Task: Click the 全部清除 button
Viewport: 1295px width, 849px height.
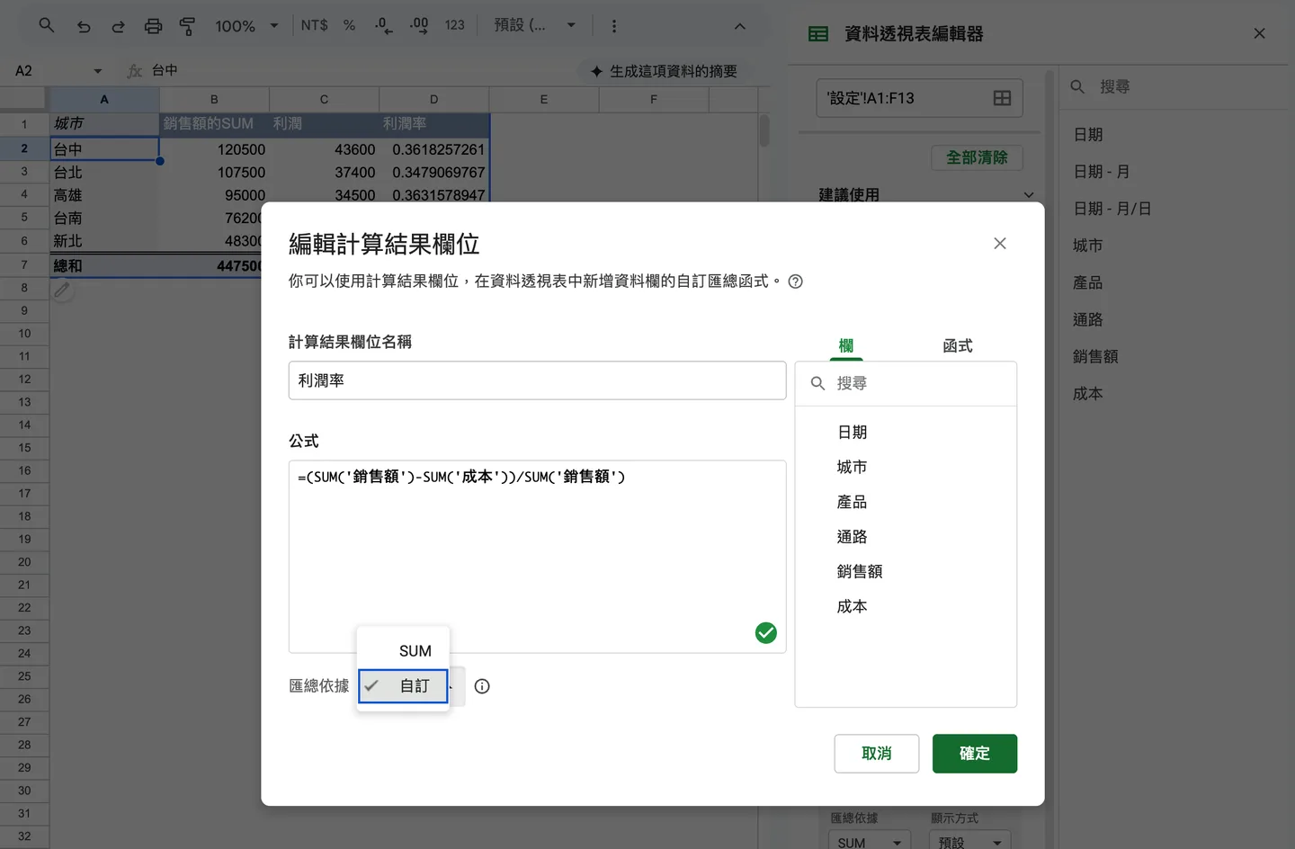Action: coord(977,157)
